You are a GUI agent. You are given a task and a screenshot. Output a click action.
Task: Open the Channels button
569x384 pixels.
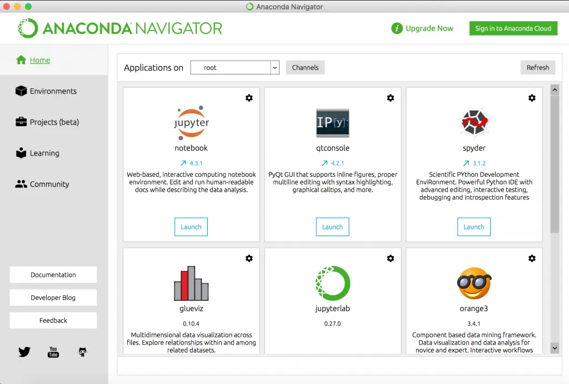(305, 67)
